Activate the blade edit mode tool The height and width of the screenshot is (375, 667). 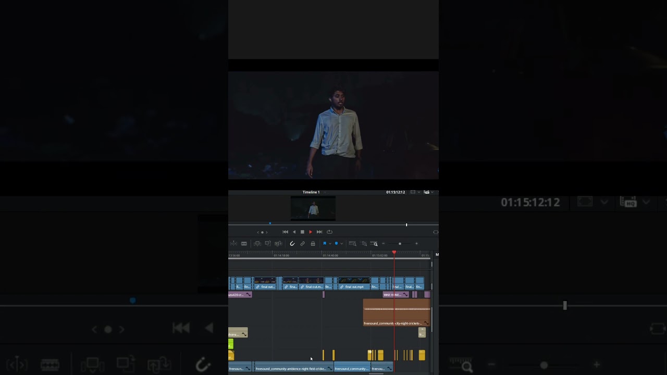(x=244, y=244)
